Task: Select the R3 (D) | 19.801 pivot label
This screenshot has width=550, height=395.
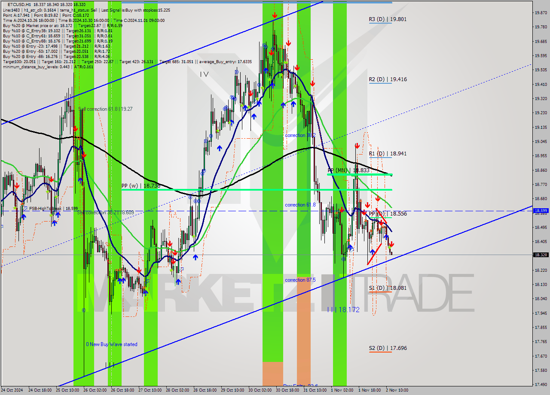Action: coord(388,19)
